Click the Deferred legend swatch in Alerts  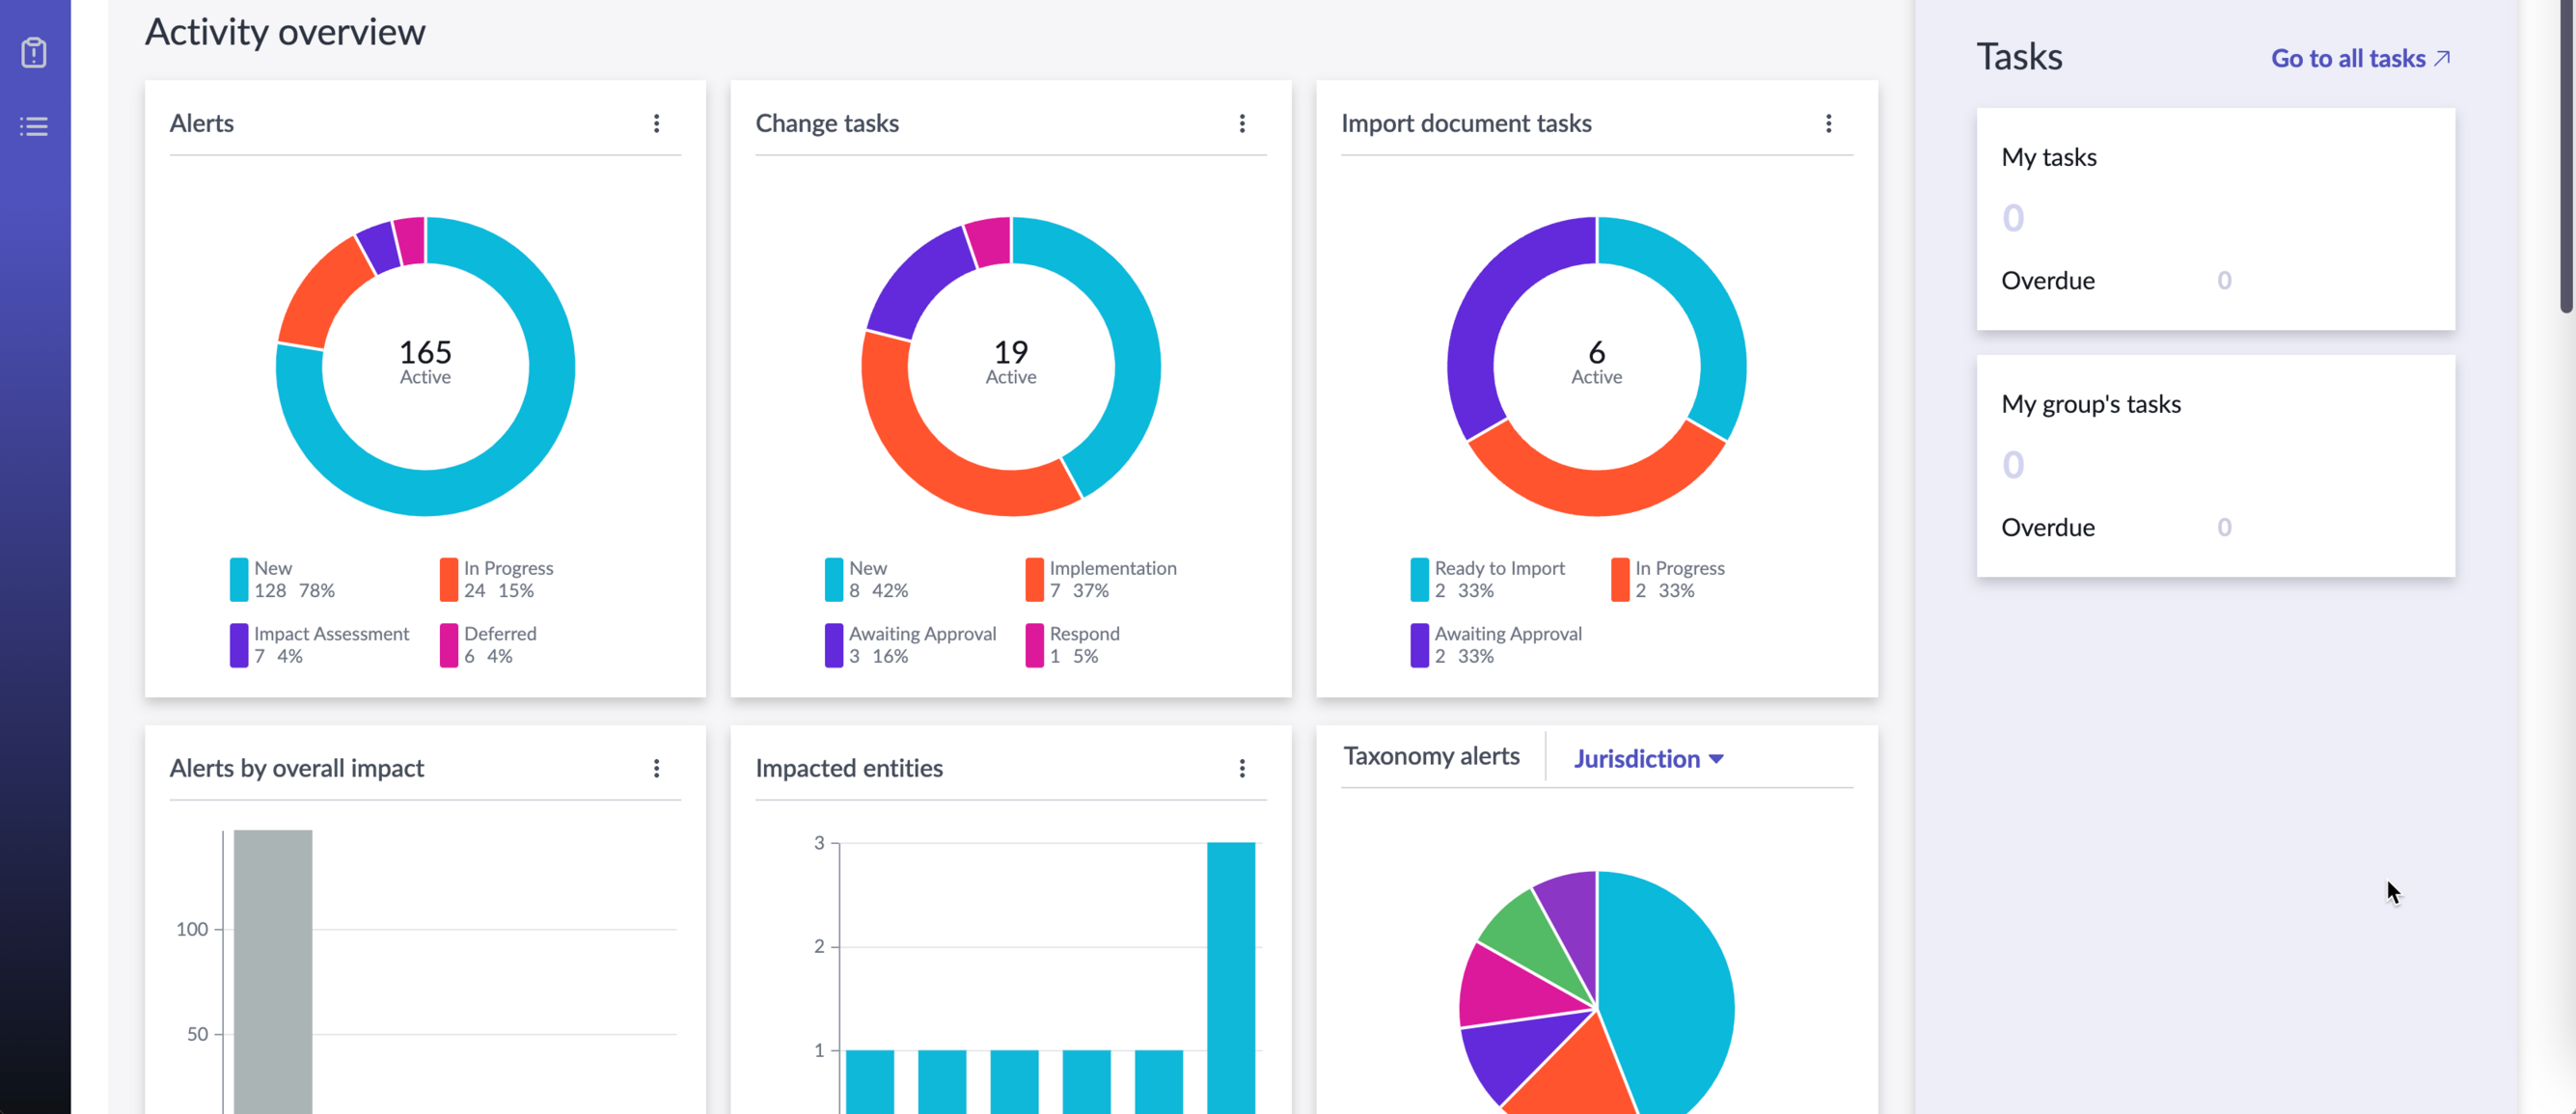[x=449, y=645]
